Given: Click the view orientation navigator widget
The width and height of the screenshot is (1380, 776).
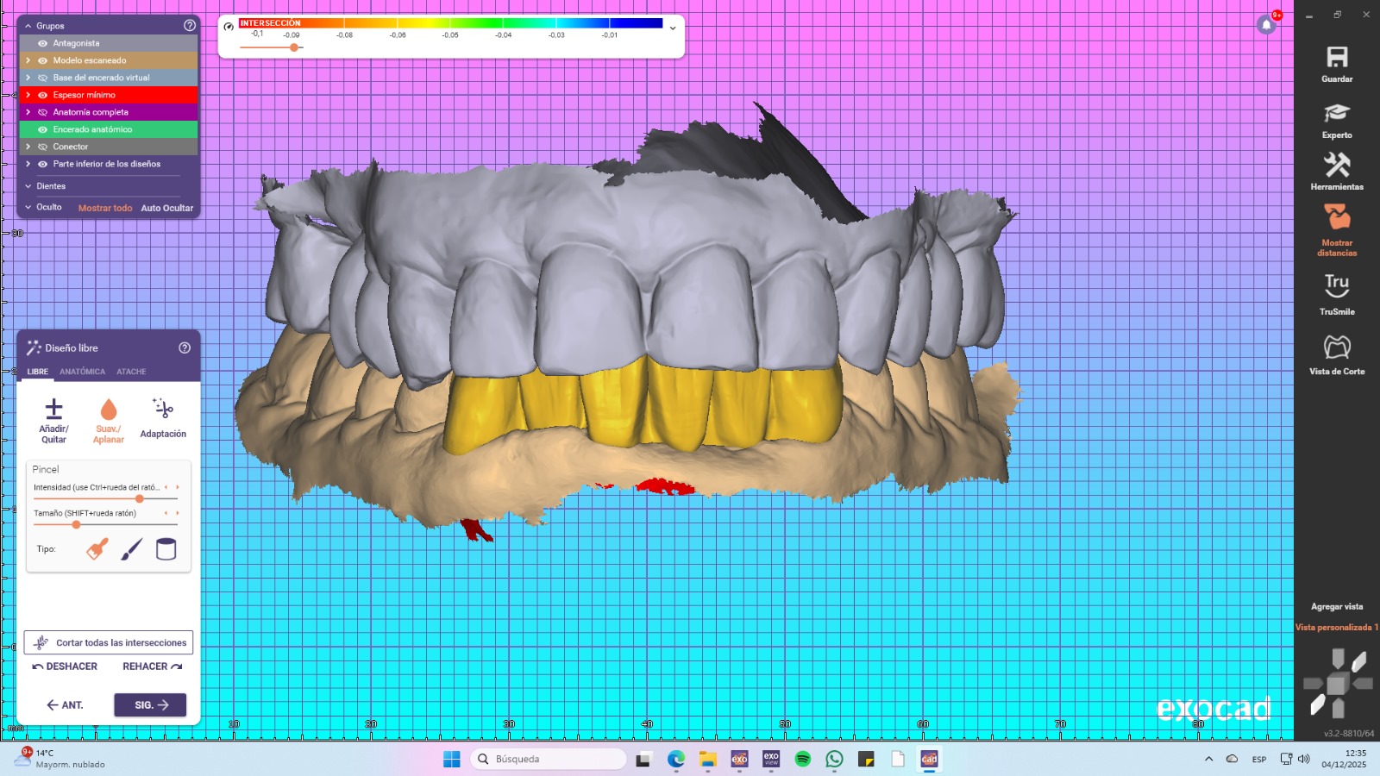Looking at the screenshot, I should coord(1338,684).
